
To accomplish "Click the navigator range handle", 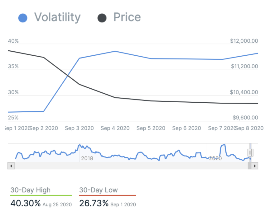I will (x=250, y=152).
